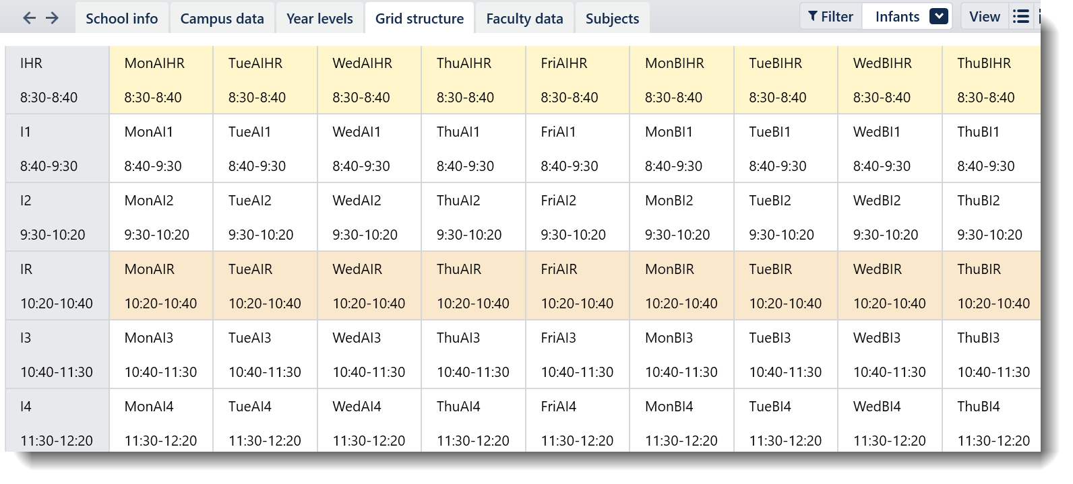
Task: Switch to the Campus data tab
Action: pyautogui.click(x=222, y=18)
